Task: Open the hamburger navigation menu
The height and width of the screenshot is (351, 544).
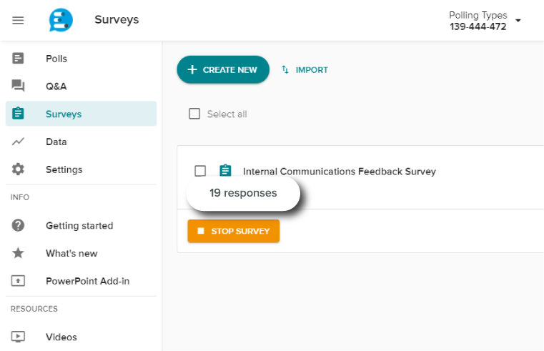Action: (x=19, y=20)
